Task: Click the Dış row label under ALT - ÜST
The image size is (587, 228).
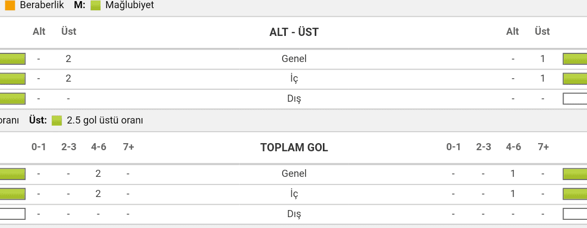Action: click(294, 99)
